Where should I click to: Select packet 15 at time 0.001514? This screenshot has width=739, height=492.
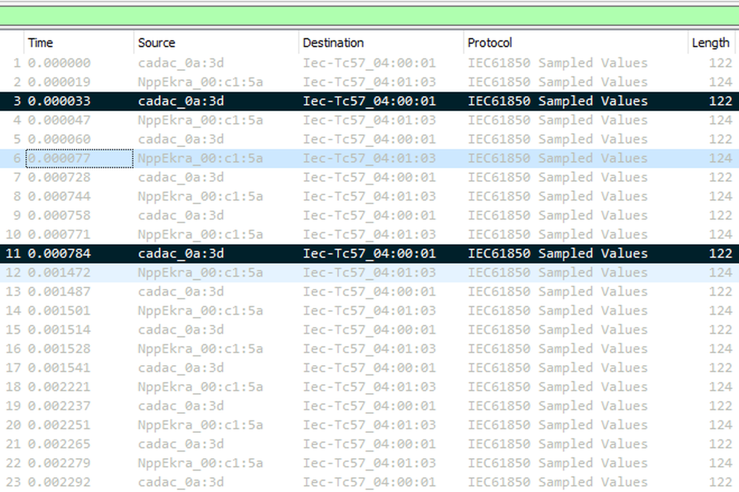click(369, 330)
